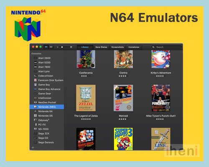Select Nintendo (NES) sidebar row
Image resolution: width=209 pixels, height=167 pixels.
tap(47, 107)
